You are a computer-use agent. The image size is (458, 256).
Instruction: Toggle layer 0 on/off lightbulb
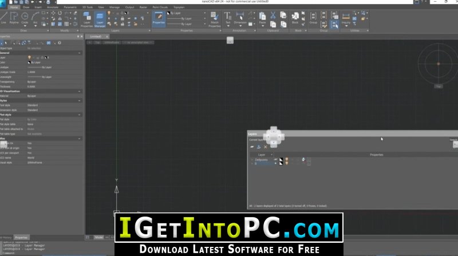[287, 163]
